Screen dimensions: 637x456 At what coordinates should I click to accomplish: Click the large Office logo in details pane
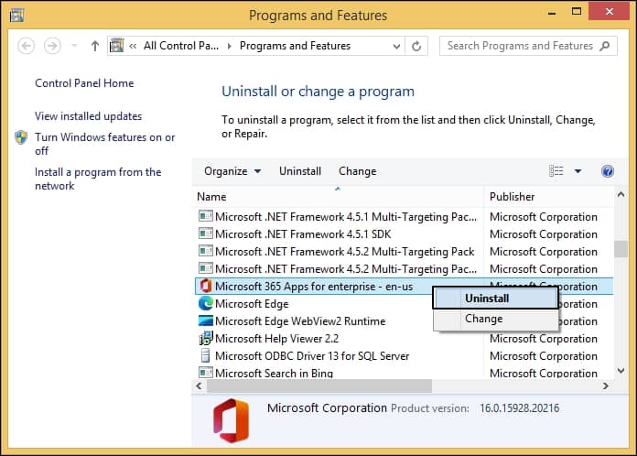(x=232, y=421)
